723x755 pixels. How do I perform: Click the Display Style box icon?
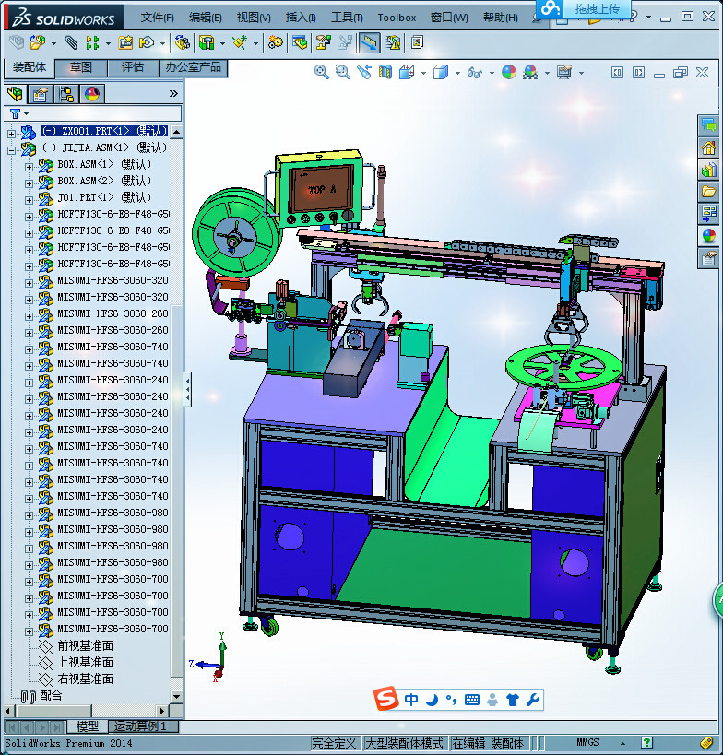click(441, 73)
